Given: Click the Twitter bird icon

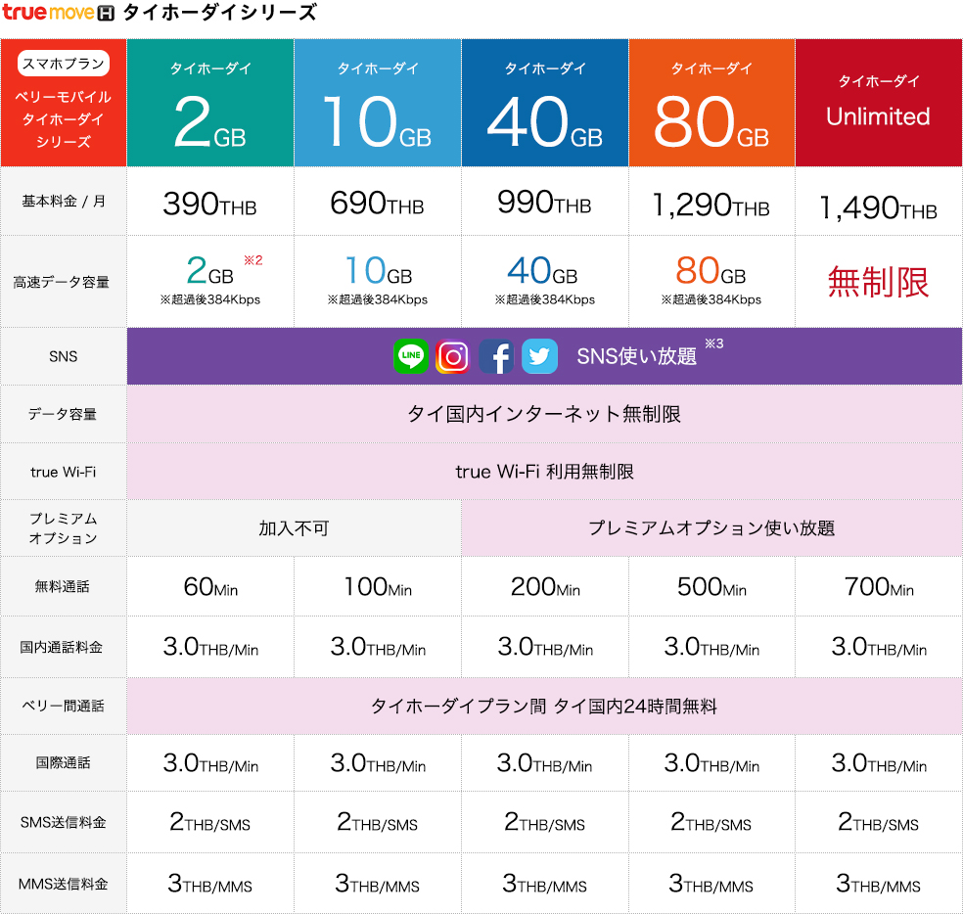Looking at the screenshot, I should pyautogui.click(x=539, y=356).
